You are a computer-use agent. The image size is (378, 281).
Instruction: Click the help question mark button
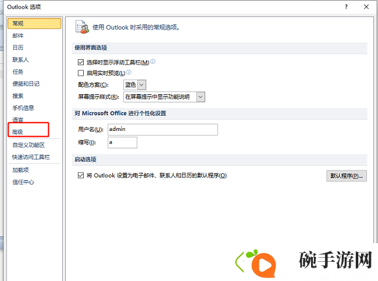coord(346,7)
